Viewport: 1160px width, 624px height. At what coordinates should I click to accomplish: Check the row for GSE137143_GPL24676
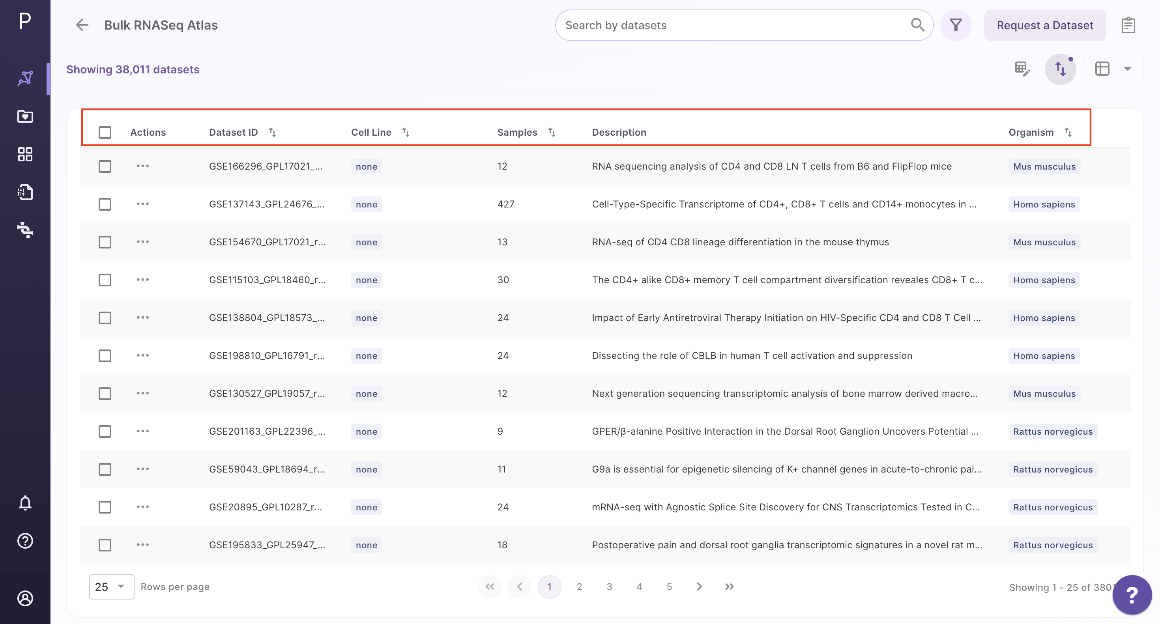tap(105, 204)
